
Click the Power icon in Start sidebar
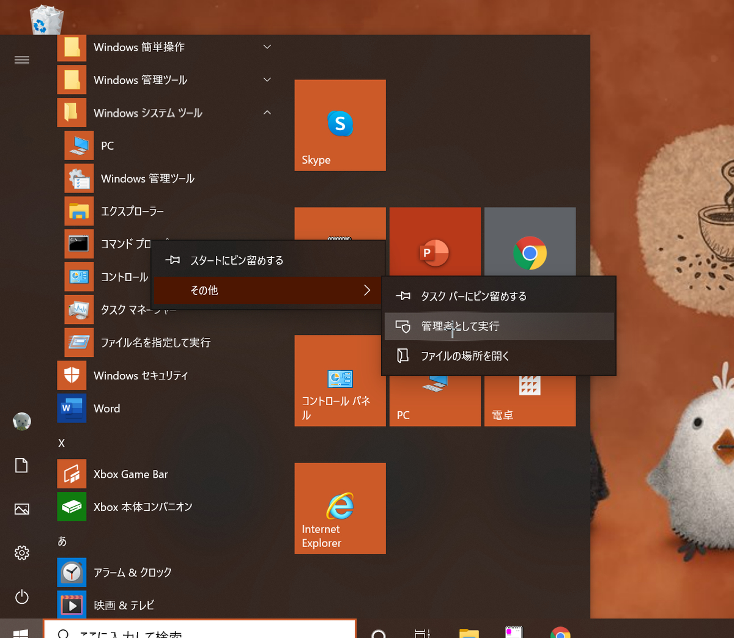pos(22,597)
